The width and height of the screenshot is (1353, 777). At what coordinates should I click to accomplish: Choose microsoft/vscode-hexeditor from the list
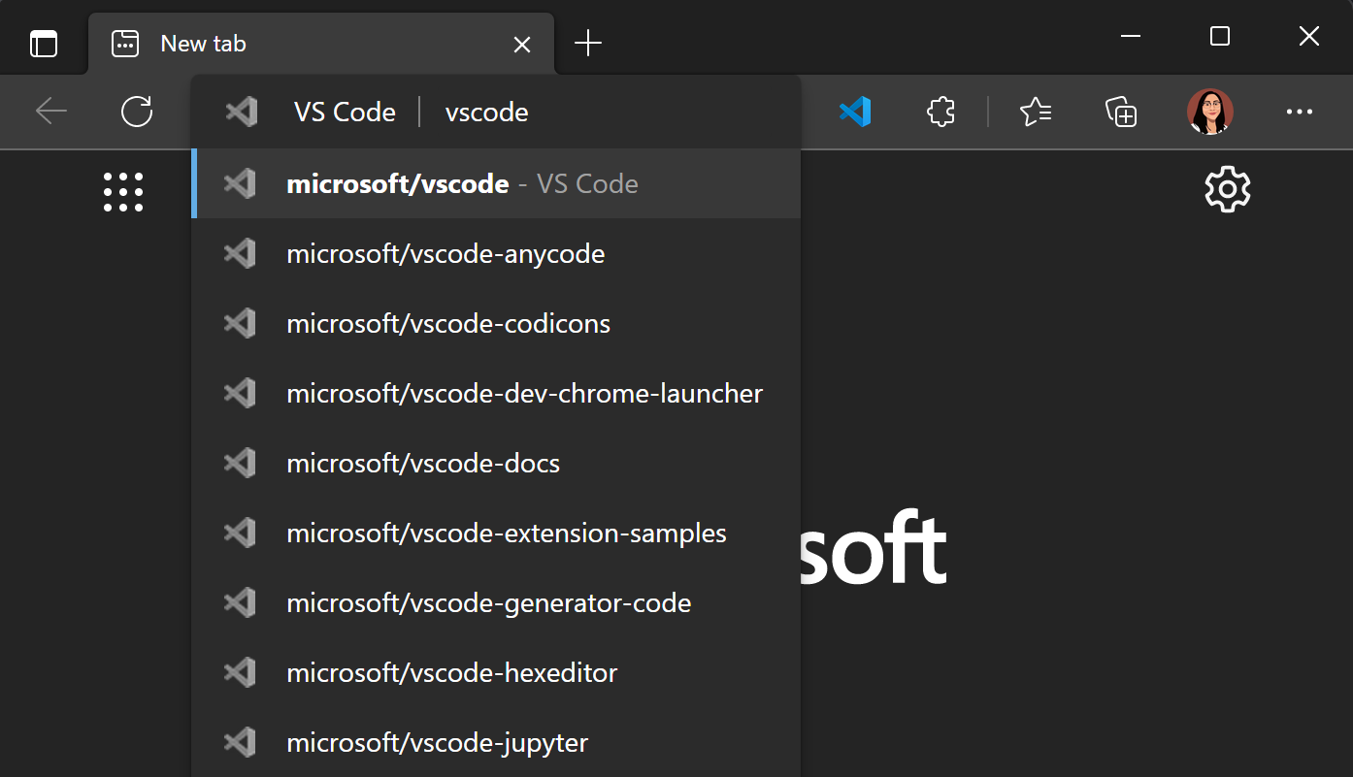pyautogui.click(x=452, y=672)
